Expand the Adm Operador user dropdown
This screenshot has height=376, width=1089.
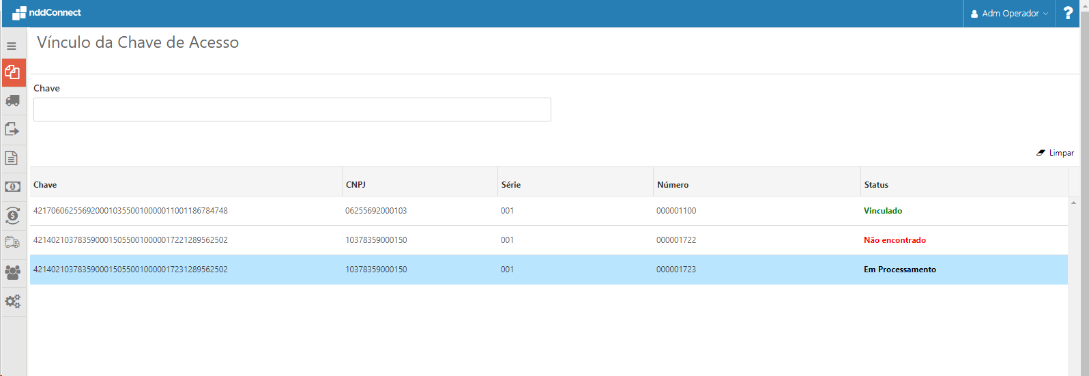coord(1009,14)
